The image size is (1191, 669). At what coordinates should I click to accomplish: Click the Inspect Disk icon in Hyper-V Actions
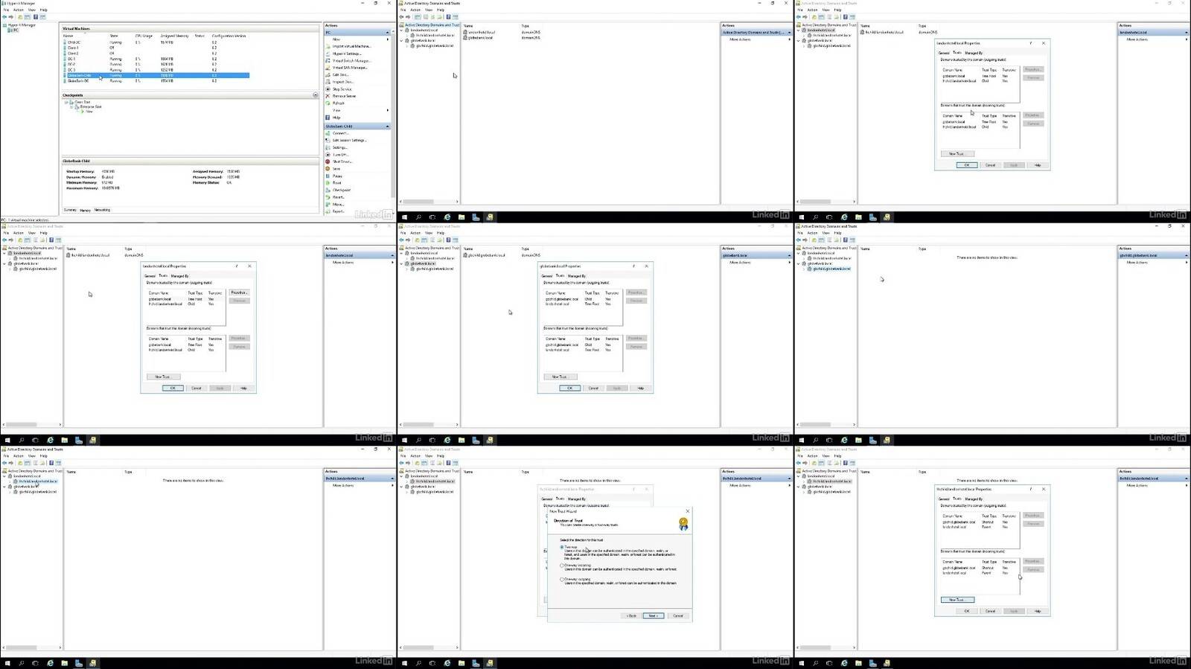click(328, 82)
